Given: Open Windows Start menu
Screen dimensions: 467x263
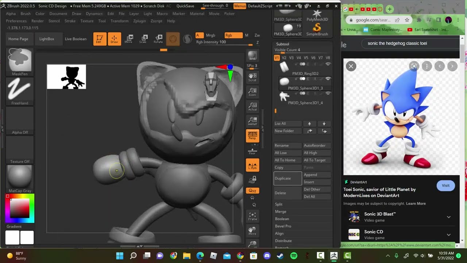Looking at the screenshot, I should click(x=120, y=256).
